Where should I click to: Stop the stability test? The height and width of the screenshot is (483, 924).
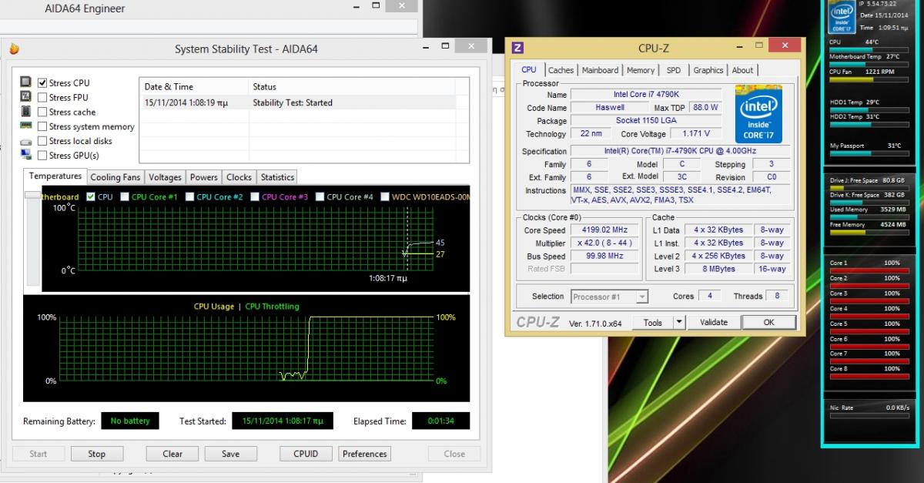point(96,454)
